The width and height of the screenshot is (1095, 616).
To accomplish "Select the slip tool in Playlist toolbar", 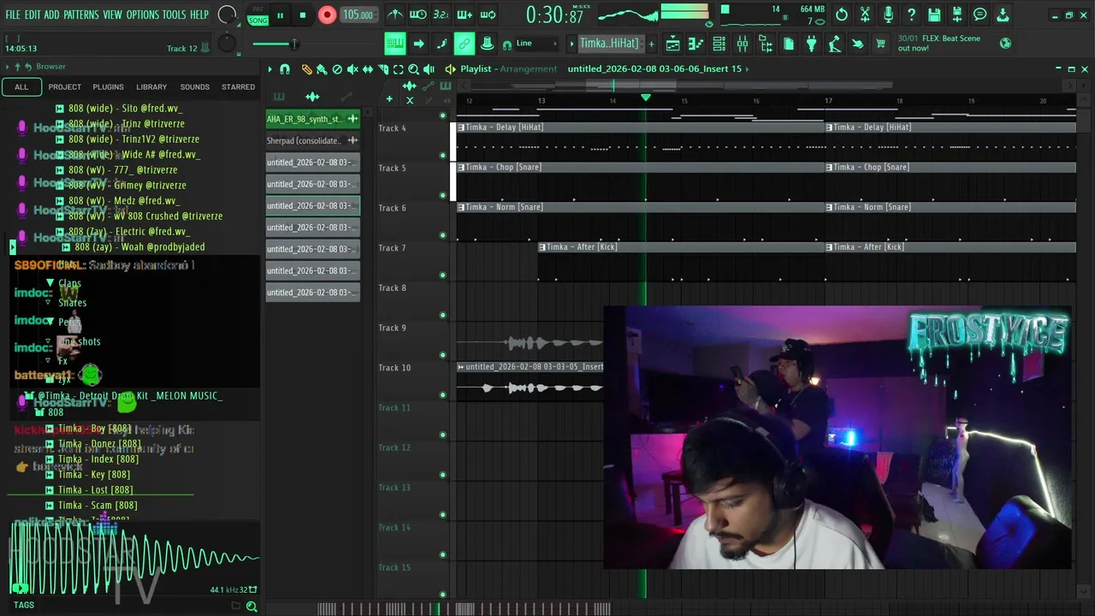I will pyautogui.click(x=368, y=69).
